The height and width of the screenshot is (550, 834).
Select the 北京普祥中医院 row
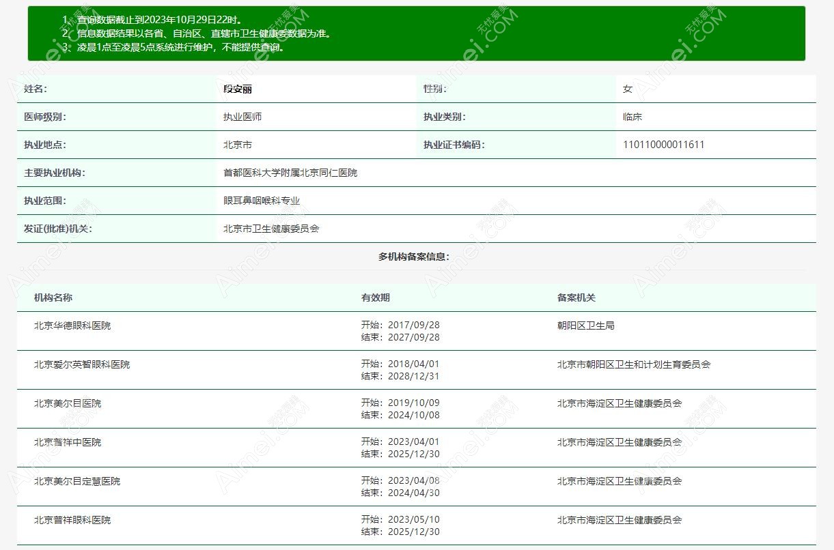pos(417,448)
